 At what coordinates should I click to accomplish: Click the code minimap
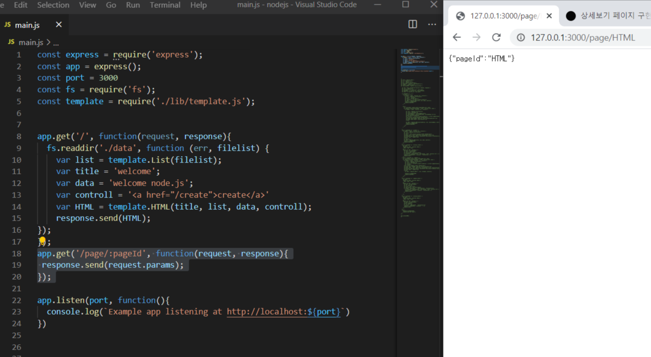tap(420, 133)
